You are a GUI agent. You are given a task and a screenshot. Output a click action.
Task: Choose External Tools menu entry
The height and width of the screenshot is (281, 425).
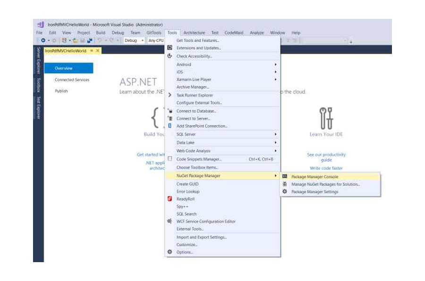222,229
